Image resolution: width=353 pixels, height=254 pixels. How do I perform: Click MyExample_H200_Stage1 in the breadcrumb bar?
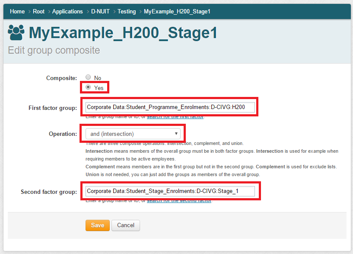pyautogui.click(x=177, y=12)
